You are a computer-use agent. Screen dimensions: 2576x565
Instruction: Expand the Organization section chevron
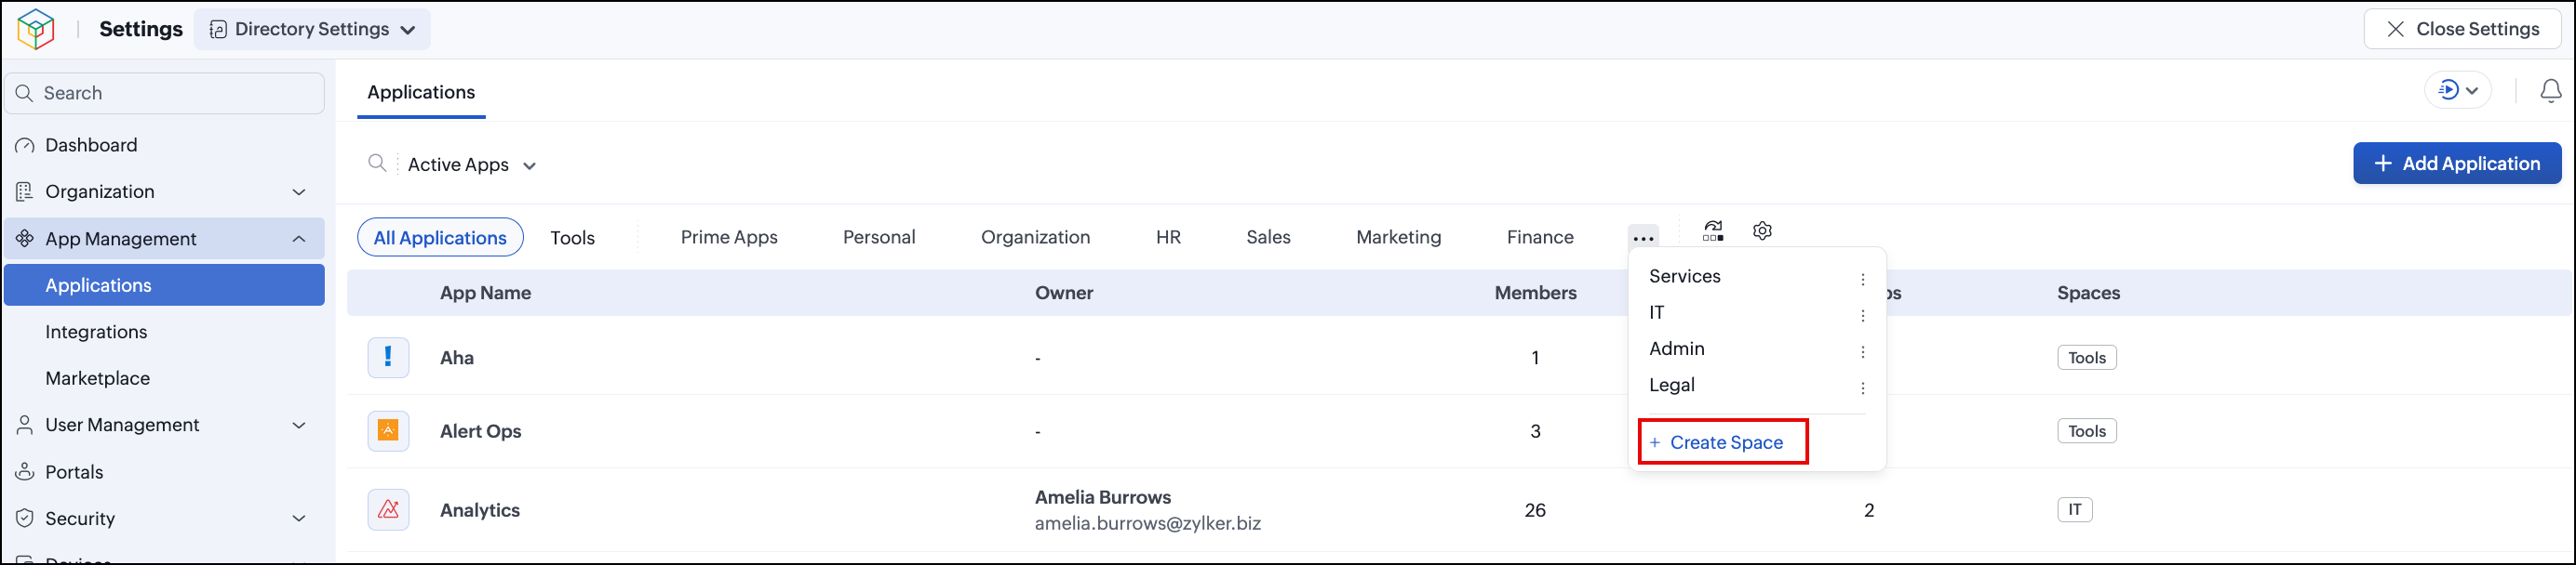point(299,191)
